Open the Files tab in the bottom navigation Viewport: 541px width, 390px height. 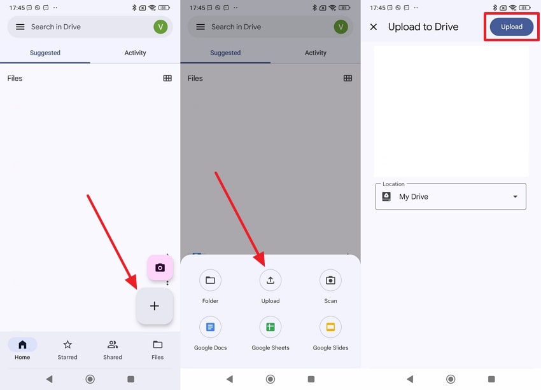coord(157,349)
